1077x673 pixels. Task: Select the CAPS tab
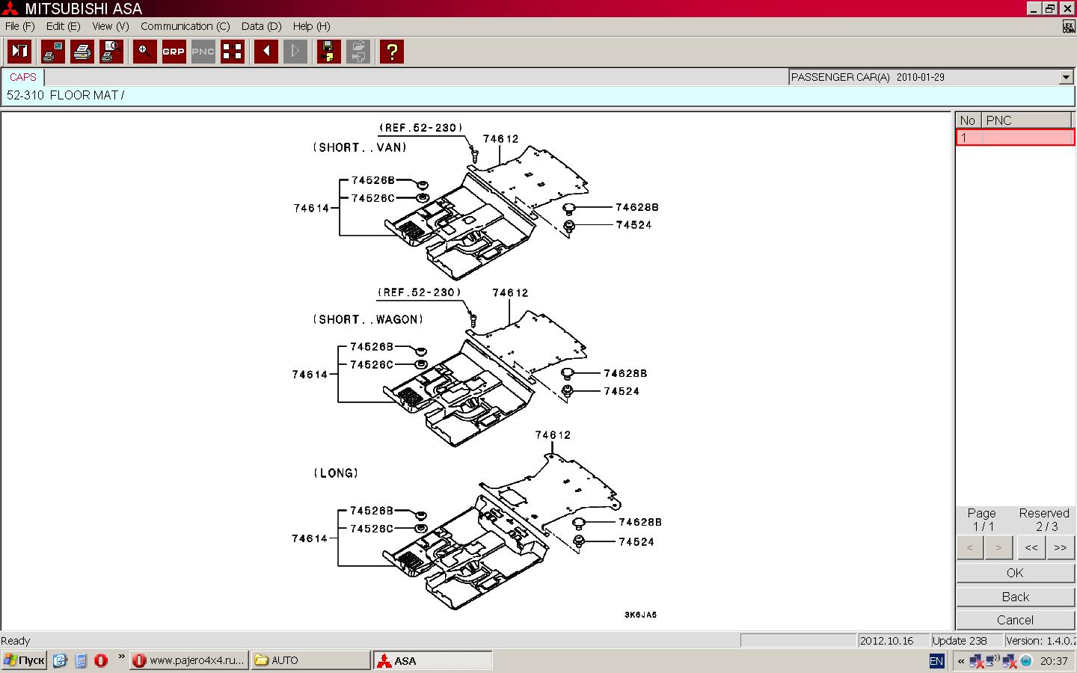pyautogui.click(x=23, y=77)
